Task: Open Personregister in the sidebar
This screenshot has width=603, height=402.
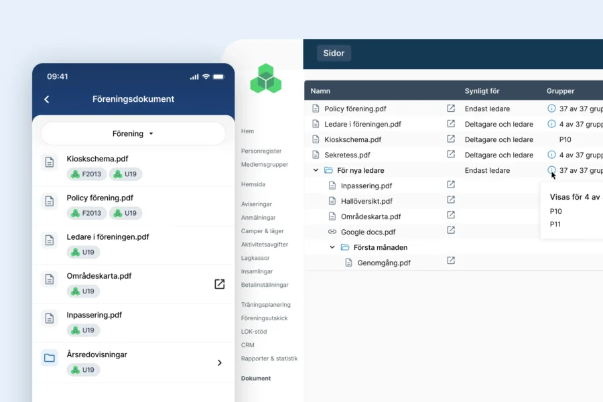Action: tap(261, 151)
